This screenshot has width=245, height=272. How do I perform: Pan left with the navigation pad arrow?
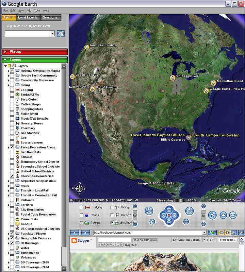[x=163, y=215]
